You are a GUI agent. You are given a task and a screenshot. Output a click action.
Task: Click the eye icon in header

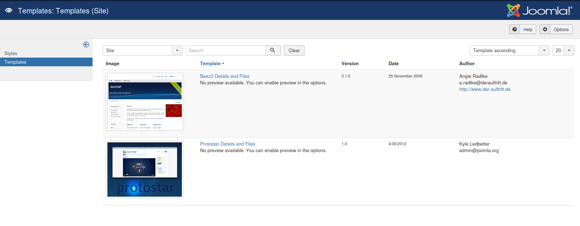(9, 11)
